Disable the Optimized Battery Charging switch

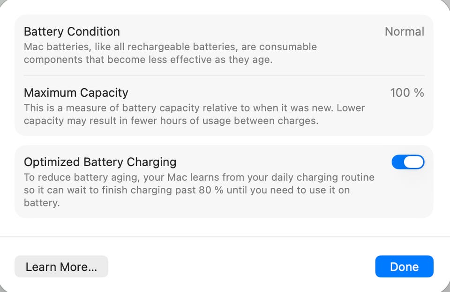[x=408, y=162]
